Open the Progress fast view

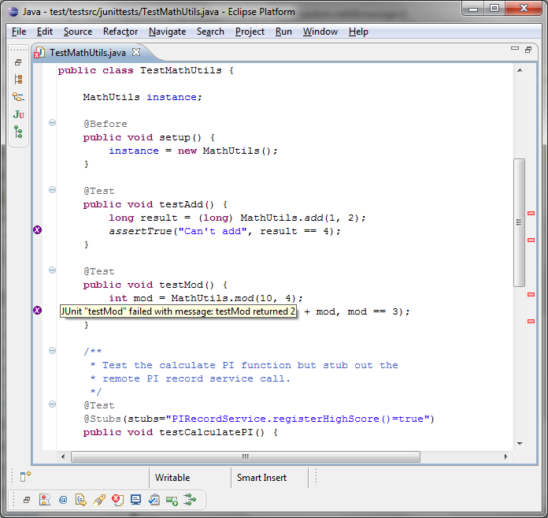click(x=172, y=501)
